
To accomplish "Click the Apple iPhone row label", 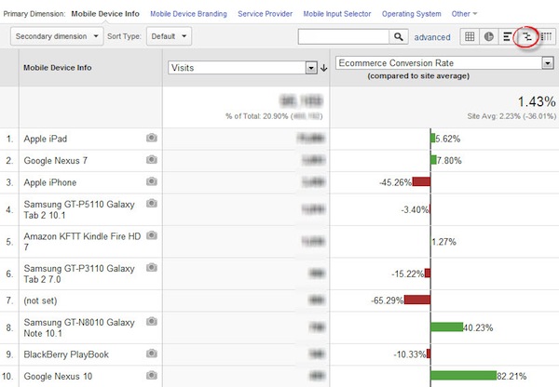I will pyautogui.click(x=50, y=182).
